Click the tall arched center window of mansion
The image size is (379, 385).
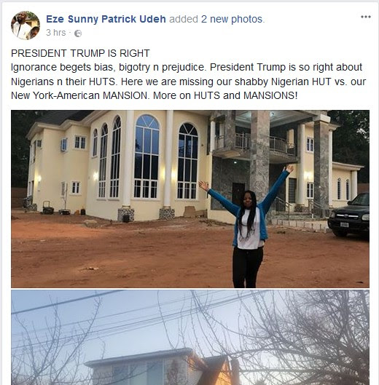click(x=146, y=156)
